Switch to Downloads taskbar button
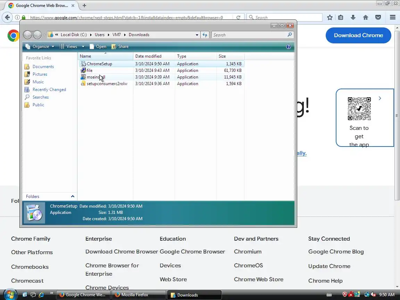The image size is (400, 300). 194,295
